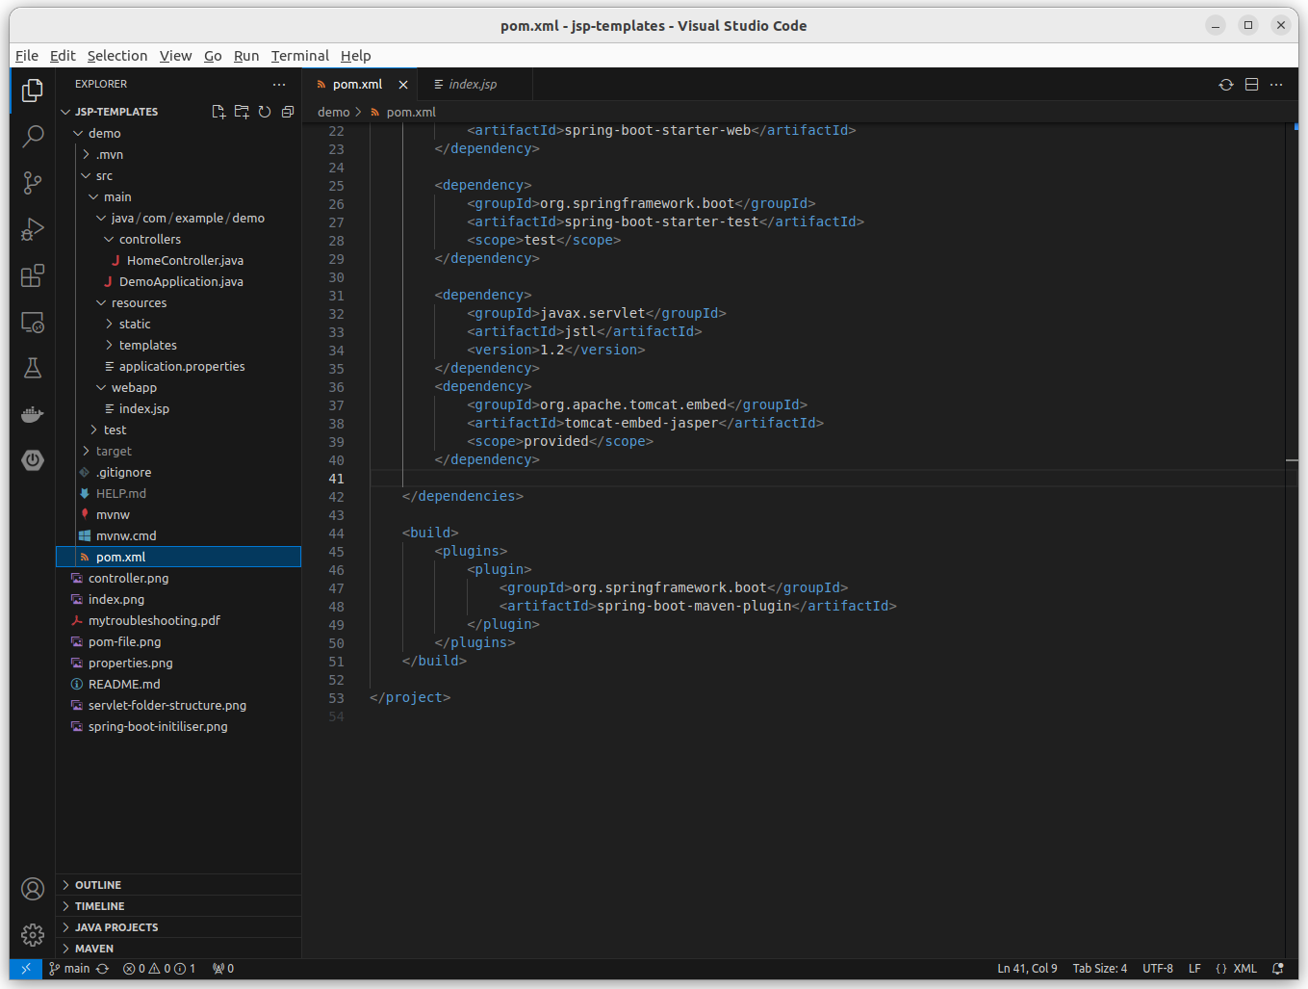Open Remote Explorer view

tap(33, 323)
